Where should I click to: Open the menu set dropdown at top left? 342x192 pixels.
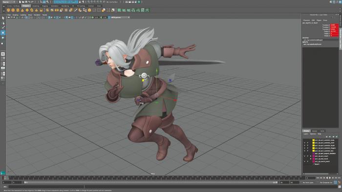point(8,2)
